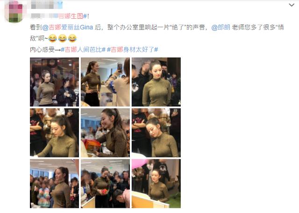The height and width of the screenshot is (213, 299).
Task: Click the blue badge beside the username
Action: coord(60,5)
